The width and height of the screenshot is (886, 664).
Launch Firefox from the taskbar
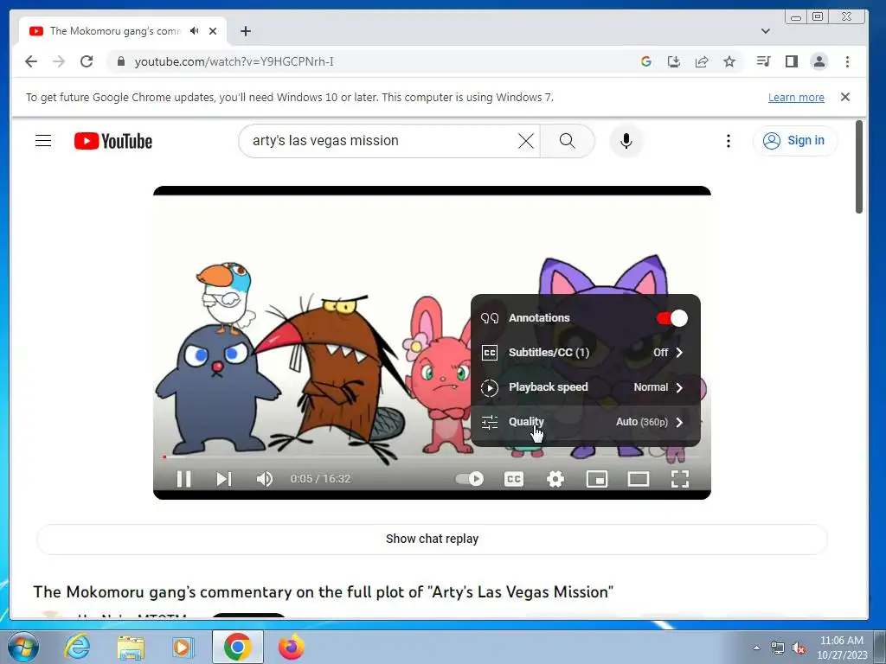click(x=291, y=647)
